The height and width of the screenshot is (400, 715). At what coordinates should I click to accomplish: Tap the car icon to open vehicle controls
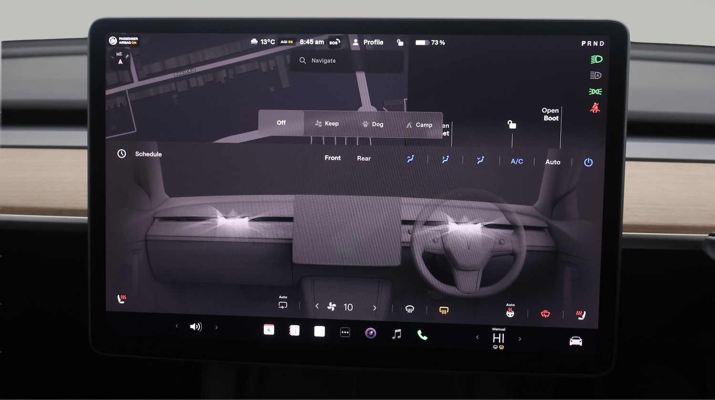point(575,340)
